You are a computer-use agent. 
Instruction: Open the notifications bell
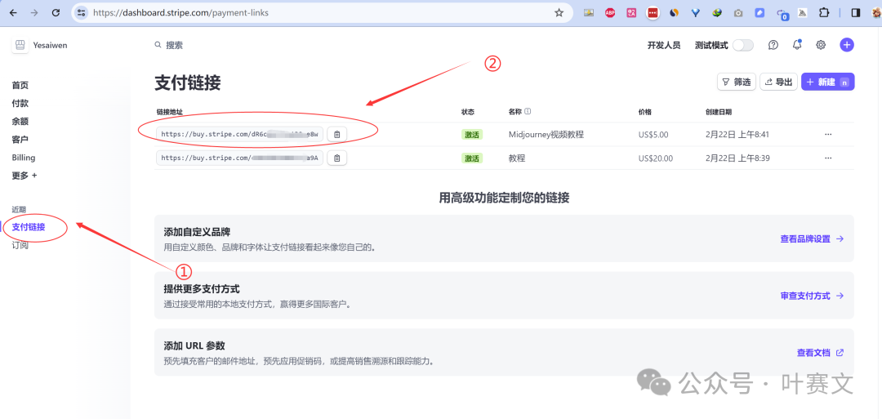click(797, 46)
